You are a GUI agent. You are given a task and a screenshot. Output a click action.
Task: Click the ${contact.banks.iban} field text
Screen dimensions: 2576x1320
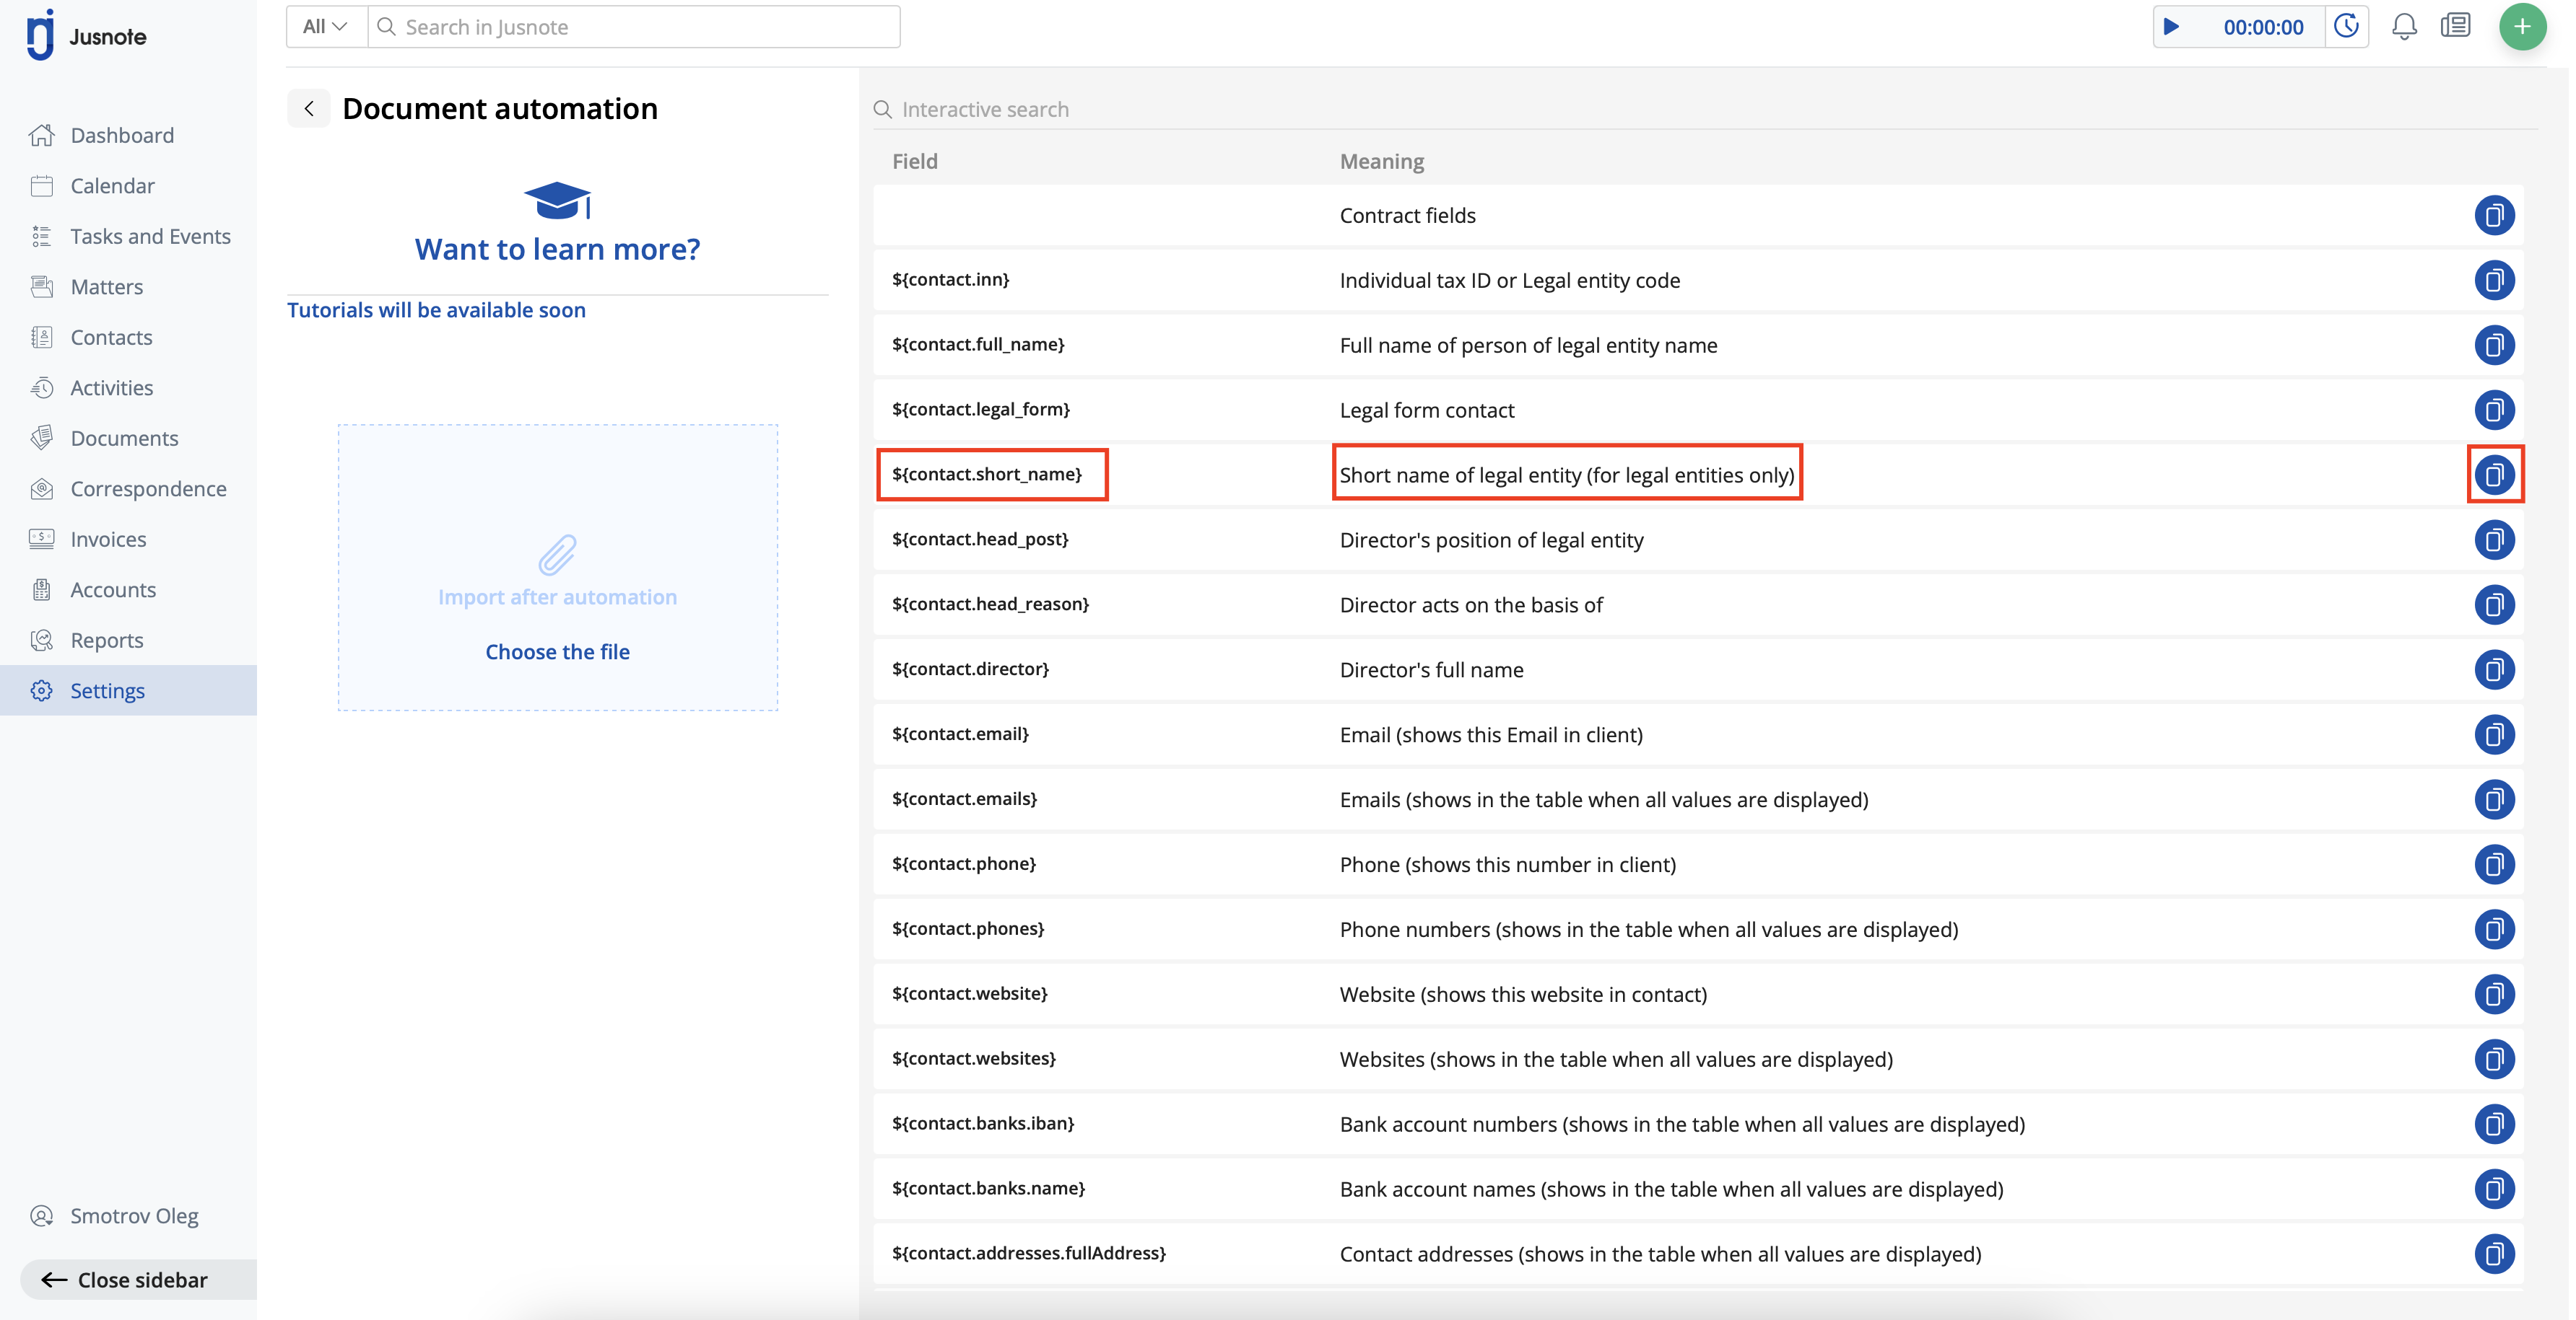pyautogui.click(x=983, y=1123)
